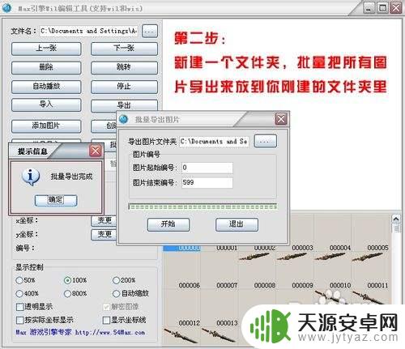Select thumbnail 000000
The height and width of the screenshot is (349, 405).
pyautogui.click(x=182, y=249)
